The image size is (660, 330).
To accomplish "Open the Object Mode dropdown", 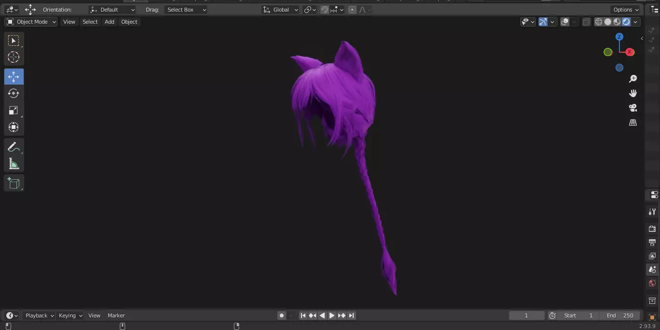I will 31,22.
